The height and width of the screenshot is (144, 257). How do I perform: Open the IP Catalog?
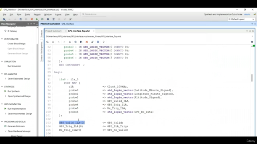point(12,31)
